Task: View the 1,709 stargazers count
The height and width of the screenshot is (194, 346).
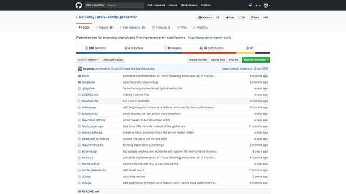Action: tap(242, 17)
